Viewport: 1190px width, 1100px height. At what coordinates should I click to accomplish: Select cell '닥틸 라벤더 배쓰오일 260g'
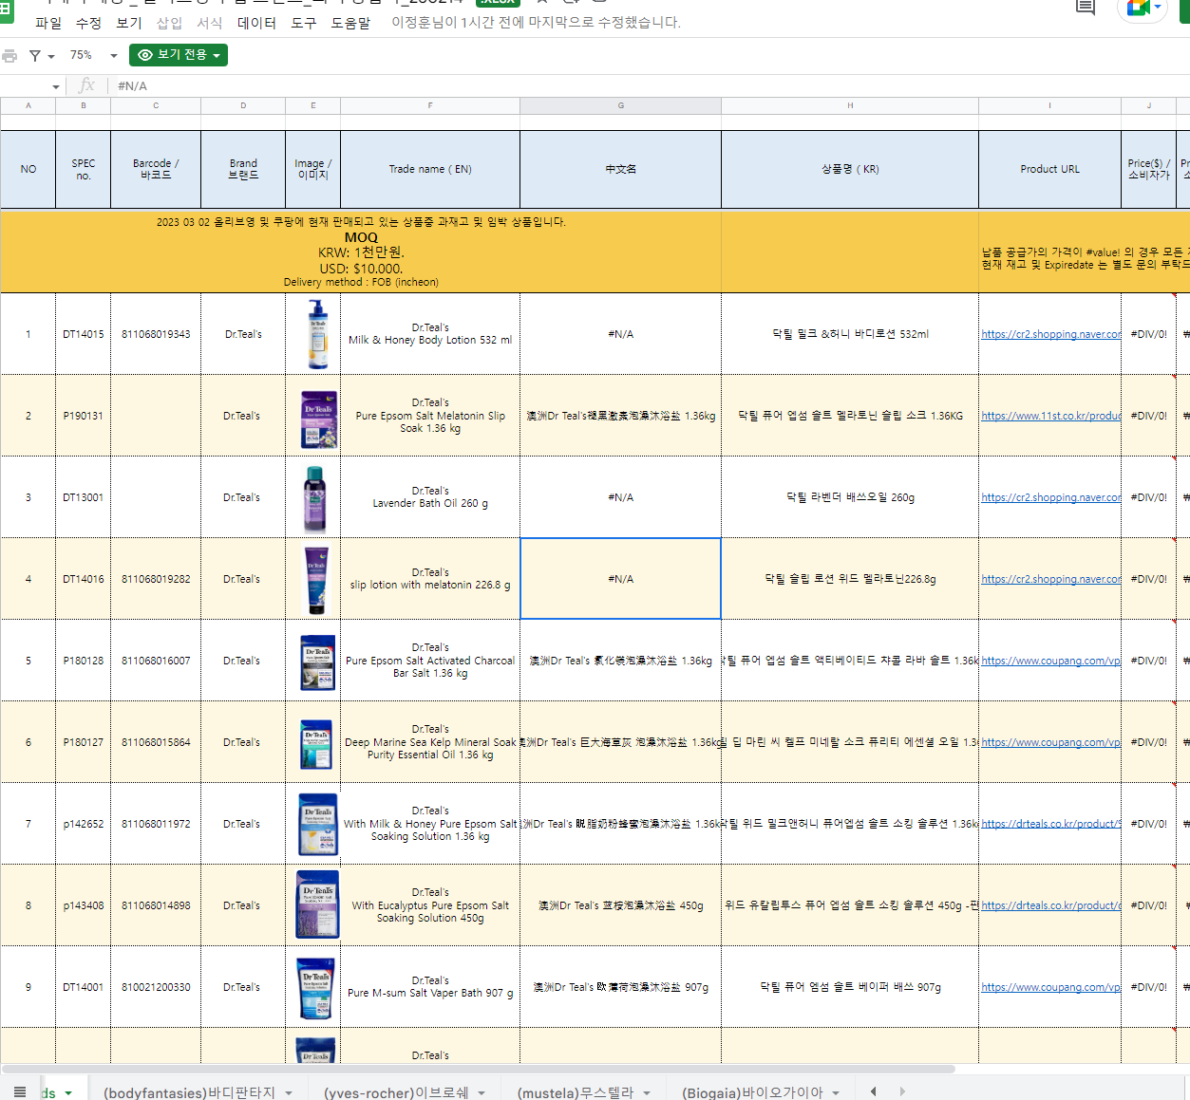[x=850, y=497]
